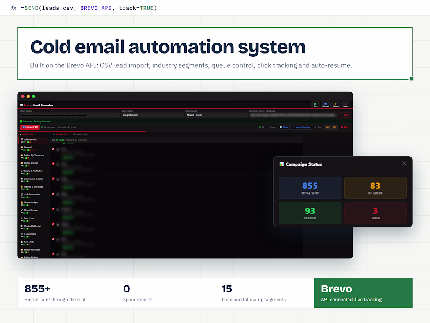The height and width of the screenshot is (323, 430).
Task: Click the folder icon beside General
Action: [21, 147]
